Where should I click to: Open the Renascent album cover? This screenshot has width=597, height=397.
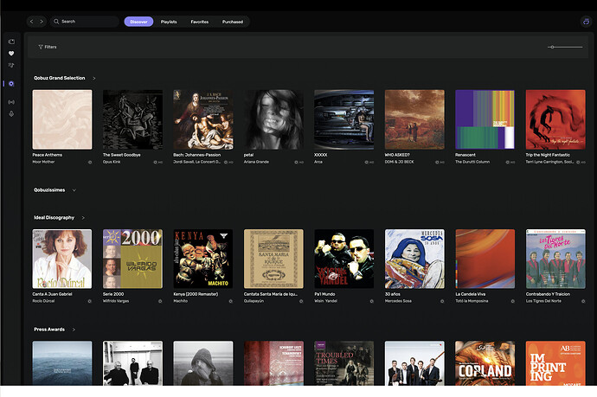tap(485, 119)
